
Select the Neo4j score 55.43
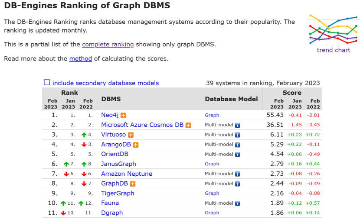(x=275, y=115)
